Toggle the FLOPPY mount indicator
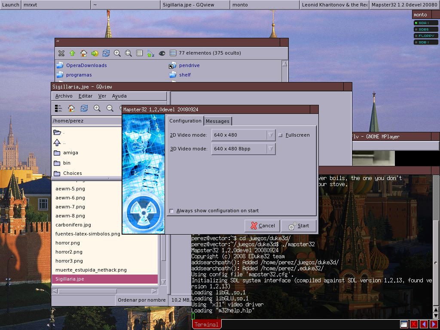The image size is (440, 330). pos(426,36)
